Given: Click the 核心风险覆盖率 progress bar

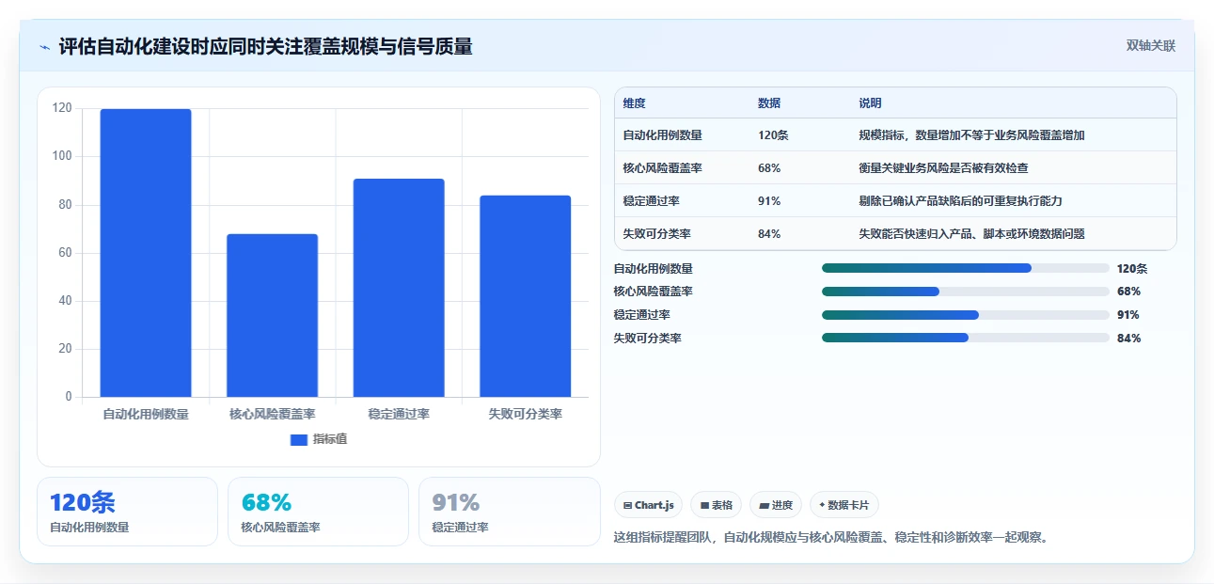Looking at the screenshot, I should pyautogui.click(x=966, y=292).
